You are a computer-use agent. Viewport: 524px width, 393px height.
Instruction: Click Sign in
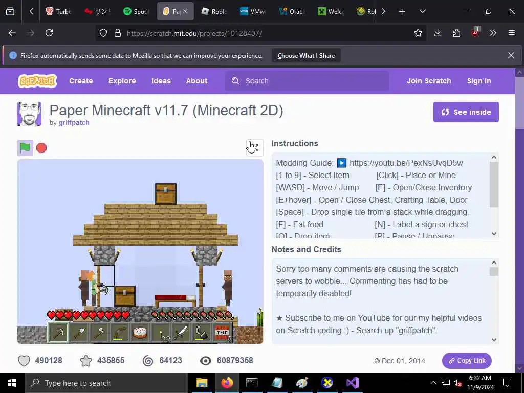pos(479,81)
